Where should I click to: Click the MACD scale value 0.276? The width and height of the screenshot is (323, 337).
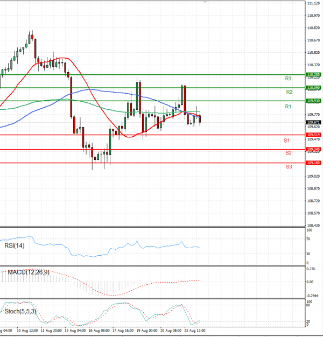(311, 269)
